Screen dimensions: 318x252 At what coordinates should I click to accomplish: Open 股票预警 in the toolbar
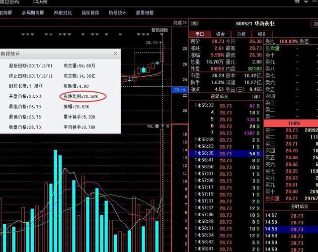pyautogui.click(x=145, y=13)
